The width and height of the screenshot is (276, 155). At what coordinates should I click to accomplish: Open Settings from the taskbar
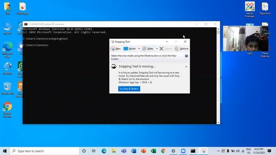pyautogui.click(x=173, y=151)
